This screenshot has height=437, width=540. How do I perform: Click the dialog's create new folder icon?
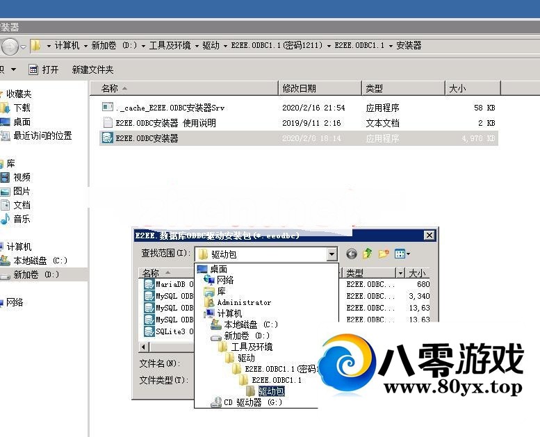point(384,254)
